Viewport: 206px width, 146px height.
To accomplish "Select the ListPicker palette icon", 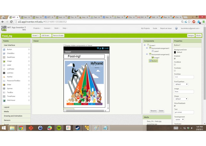I will (4, 69).
